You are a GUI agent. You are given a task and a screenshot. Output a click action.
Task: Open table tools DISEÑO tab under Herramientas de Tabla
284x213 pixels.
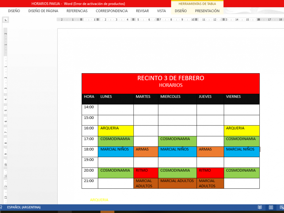coord(180,11)
